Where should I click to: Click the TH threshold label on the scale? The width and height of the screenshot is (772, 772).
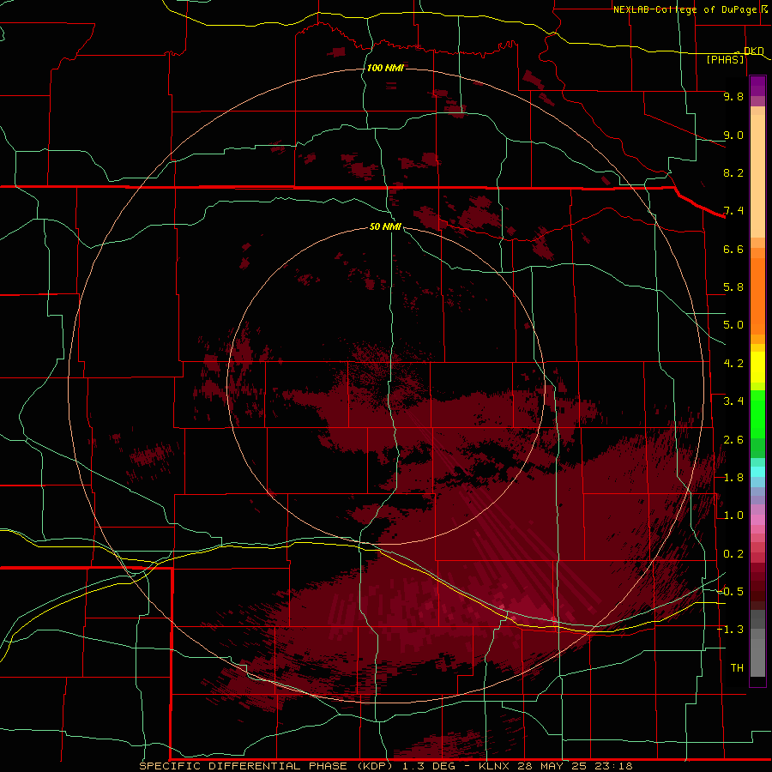pos(737,668)
